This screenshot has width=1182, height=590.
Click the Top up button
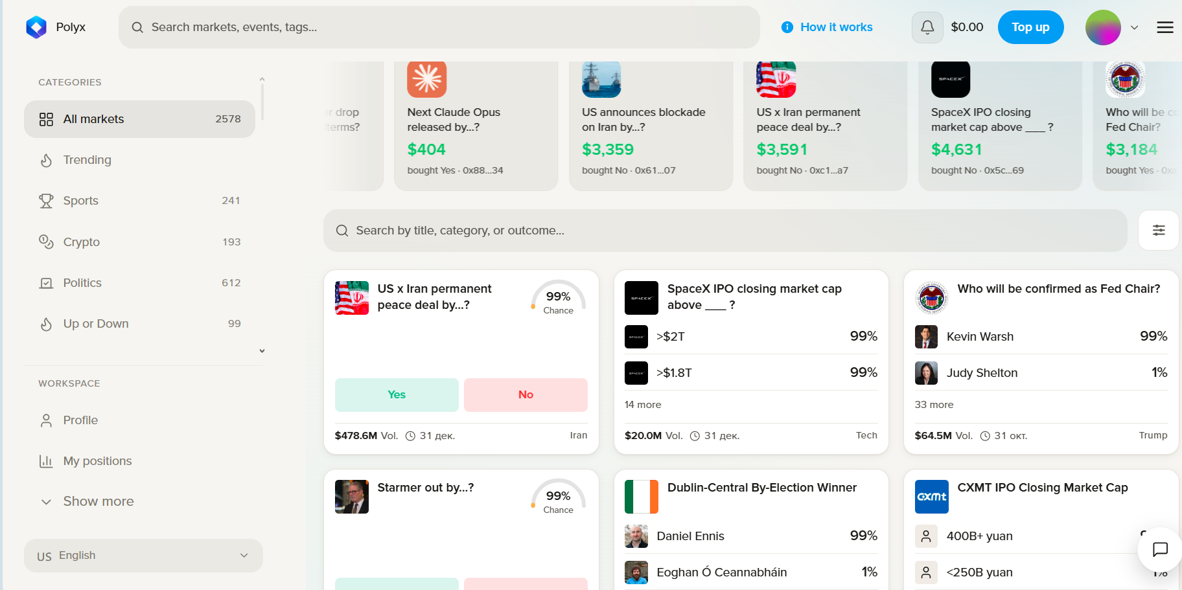pyautogui.click(x=1030, y=27)
